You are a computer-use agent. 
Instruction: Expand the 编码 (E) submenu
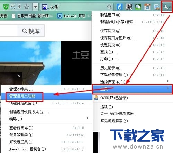pos(47,119)
